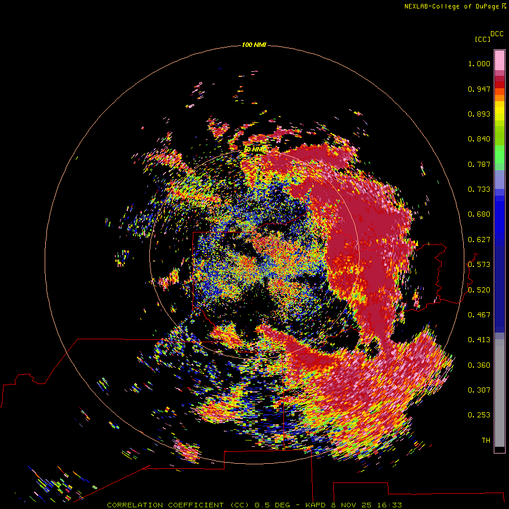This screenshot has width=509, height=509.
Task: Click the 1.000 scale value
Action: [479, 63]
